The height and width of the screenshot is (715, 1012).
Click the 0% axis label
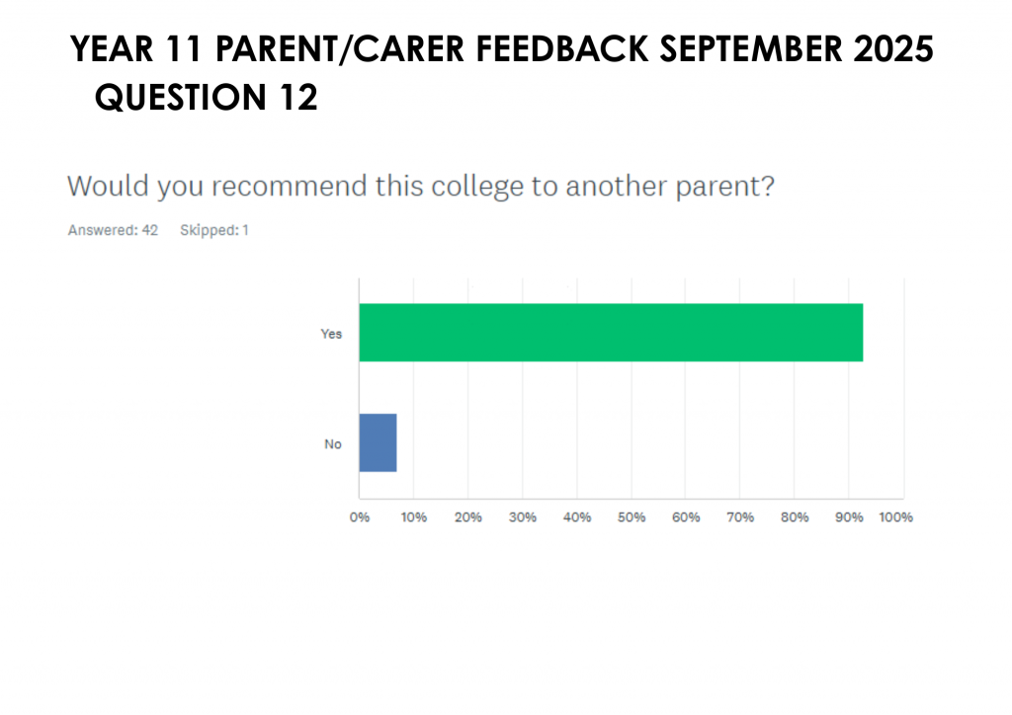(x=359, y=517)
